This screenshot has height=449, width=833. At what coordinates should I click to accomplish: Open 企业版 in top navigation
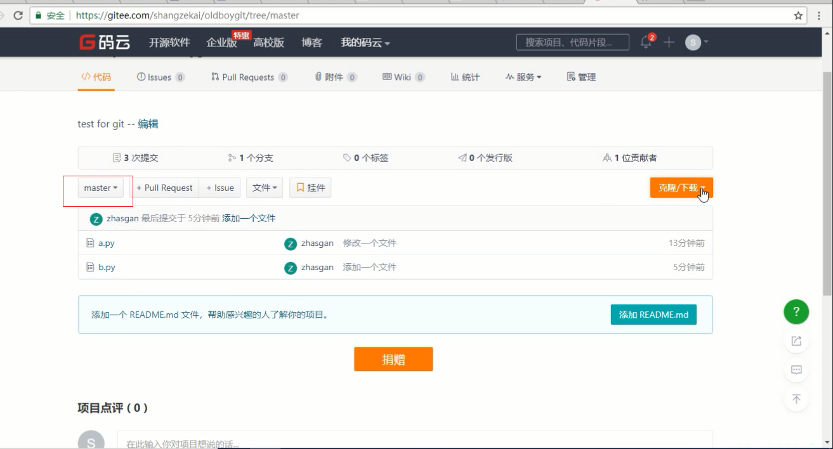[221, 42]
